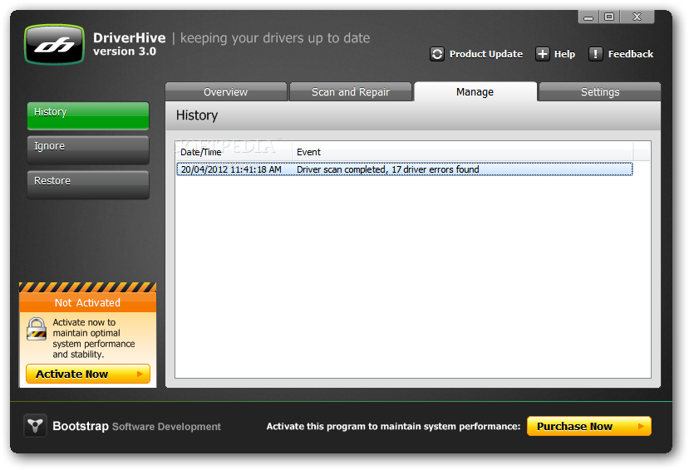Click the Not Activated banner
The height and width of the screenshot is (470, 689).
87,302
